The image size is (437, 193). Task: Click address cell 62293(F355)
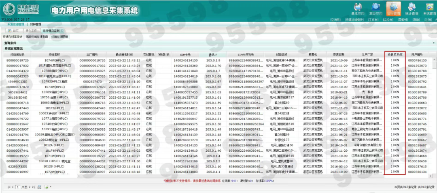[17, 166]
